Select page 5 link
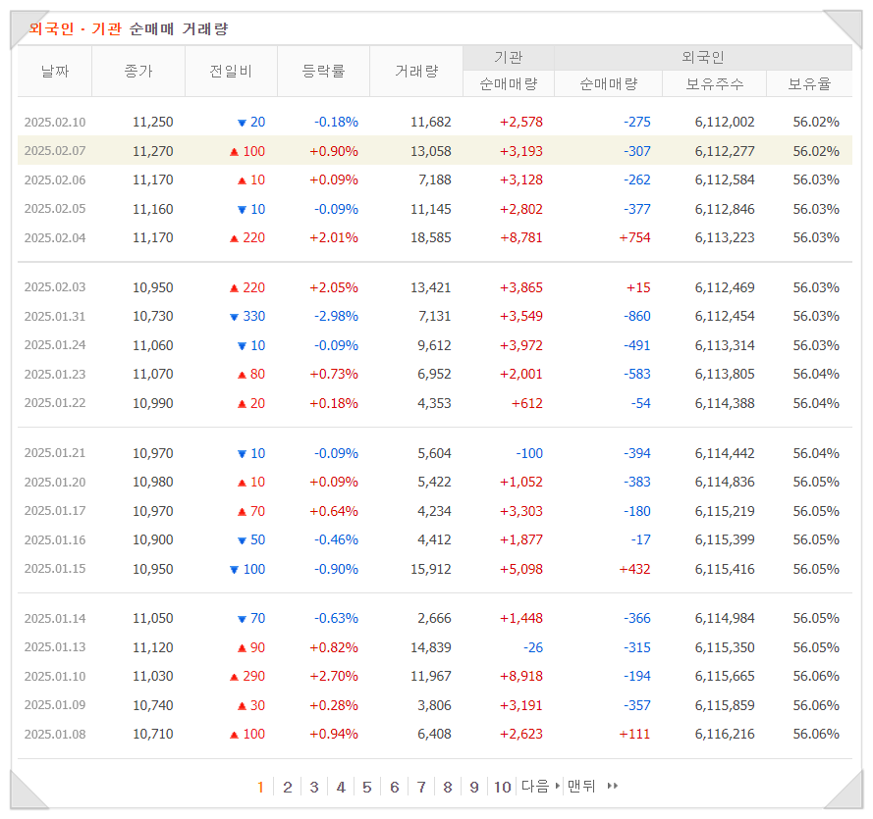 (367, 787)
